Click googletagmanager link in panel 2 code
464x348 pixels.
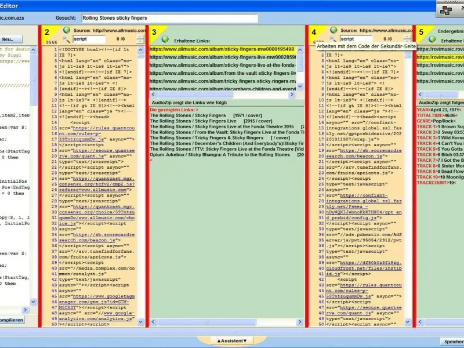point(97,302)
